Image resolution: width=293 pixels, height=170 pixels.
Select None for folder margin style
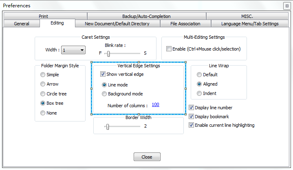(43, 113)
